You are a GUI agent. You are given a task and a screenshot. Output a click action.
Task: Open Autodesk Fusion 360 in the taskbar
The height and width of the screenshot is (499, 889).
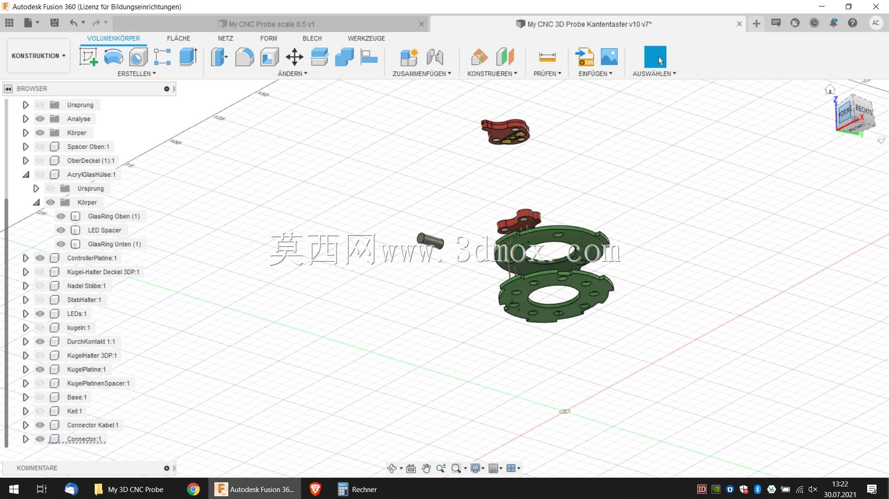point(254,489)
